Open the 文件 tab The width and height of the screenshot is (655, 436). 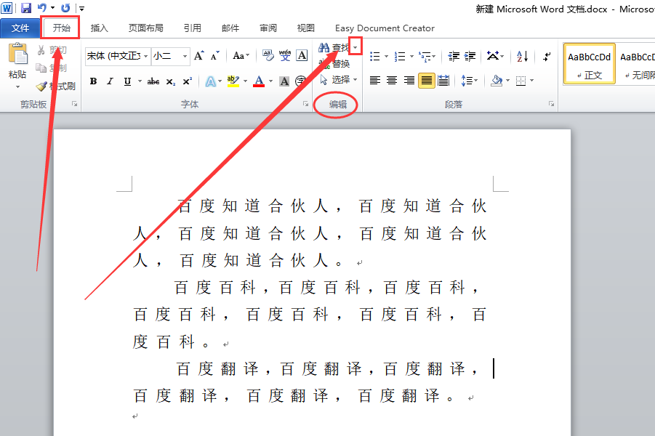coord(20,28)
